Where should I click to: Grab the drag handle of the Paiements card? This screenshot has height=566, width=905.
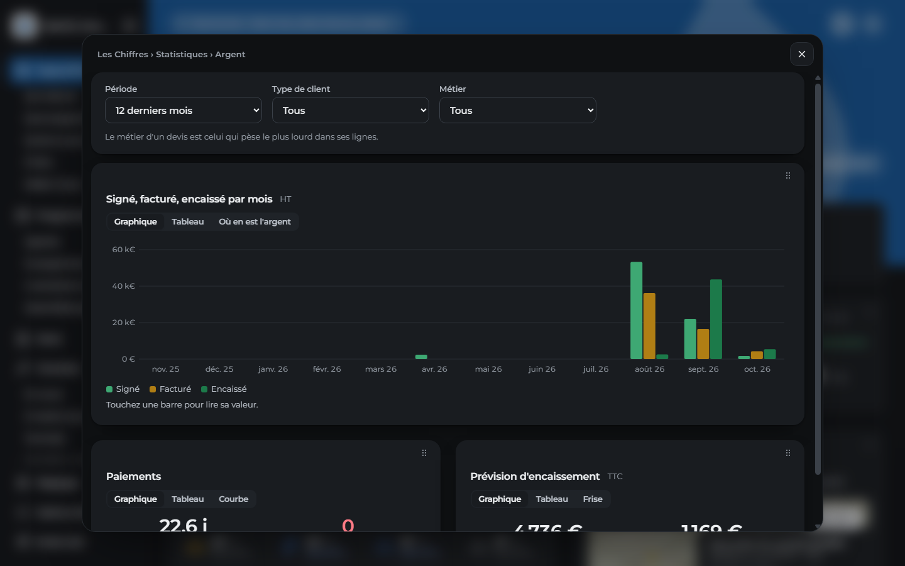click(x=424, y=453)
